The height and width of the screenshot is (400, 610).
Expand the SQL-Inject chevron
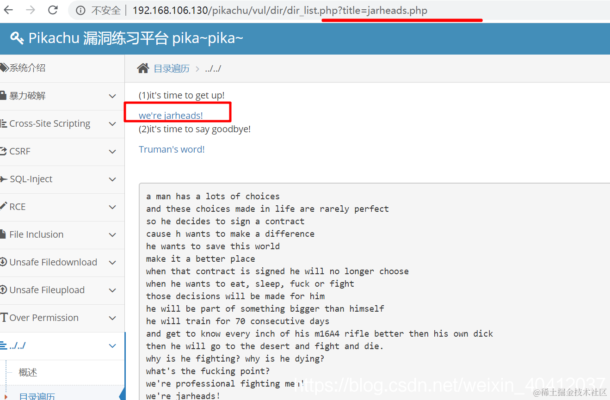[112, 179]
